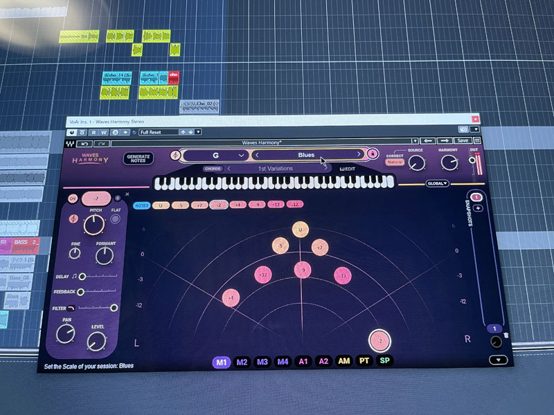Click the filter shape icon
Viewport: 554px width, 415px height.
point(71,308)
